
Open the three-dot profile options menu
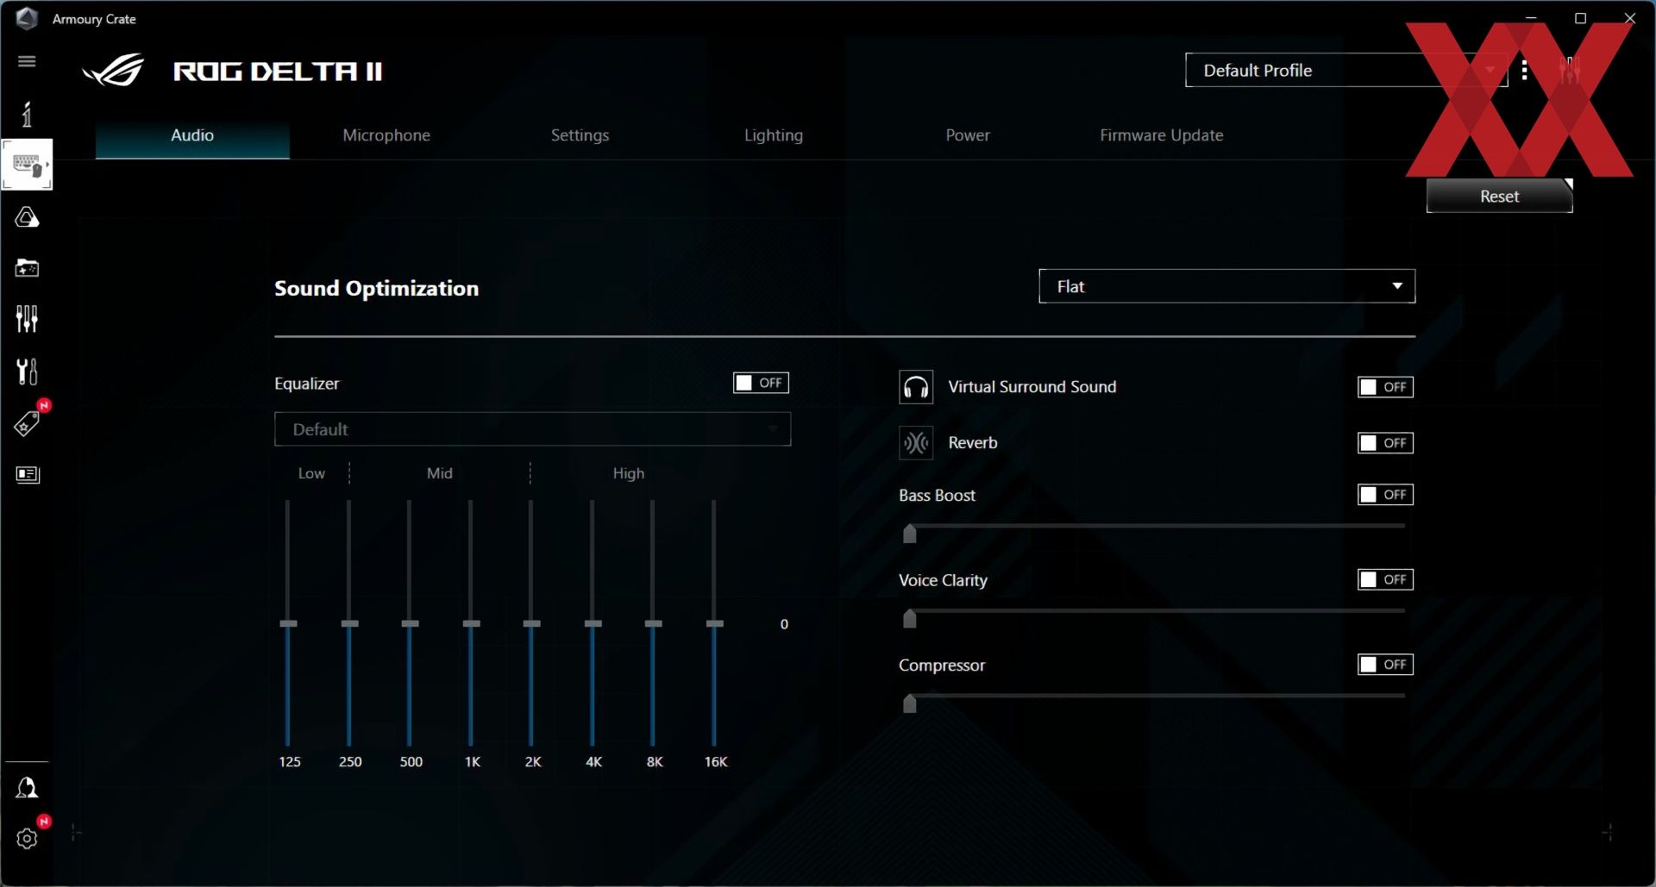click(x=1525, y=70)
